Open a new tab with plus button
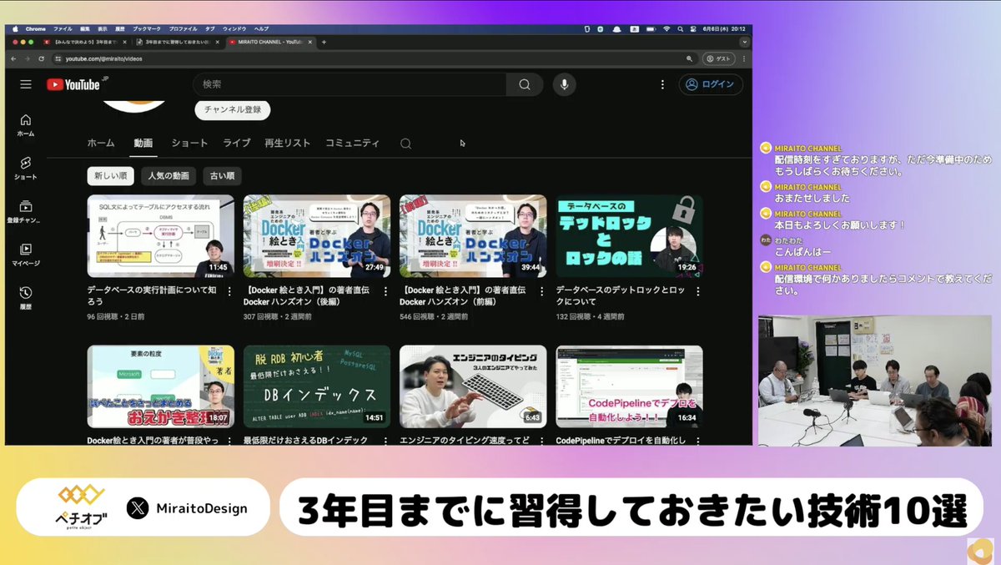This screenshot has width=1001, height=565. [x=324, y=42]
